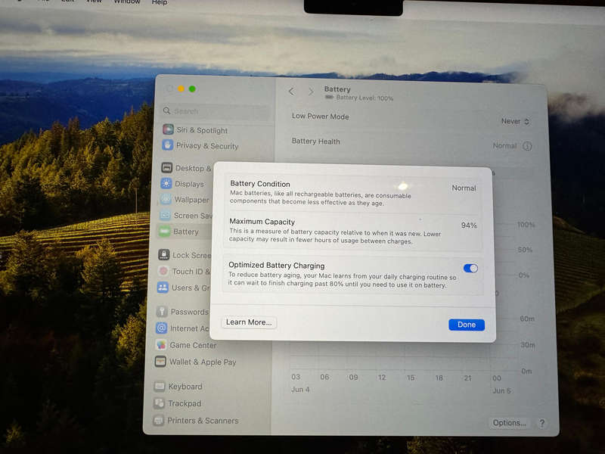Click the Displays label in sidebar
605x454 pixels.
[x=190, y=184]
